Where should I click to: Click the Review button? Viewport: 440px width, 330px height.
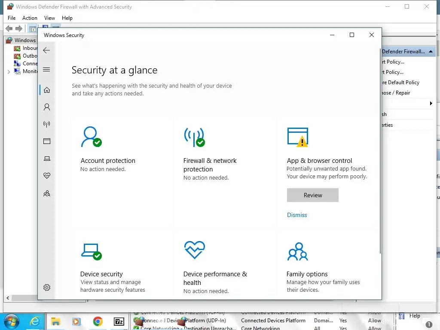tap(313, 195)
